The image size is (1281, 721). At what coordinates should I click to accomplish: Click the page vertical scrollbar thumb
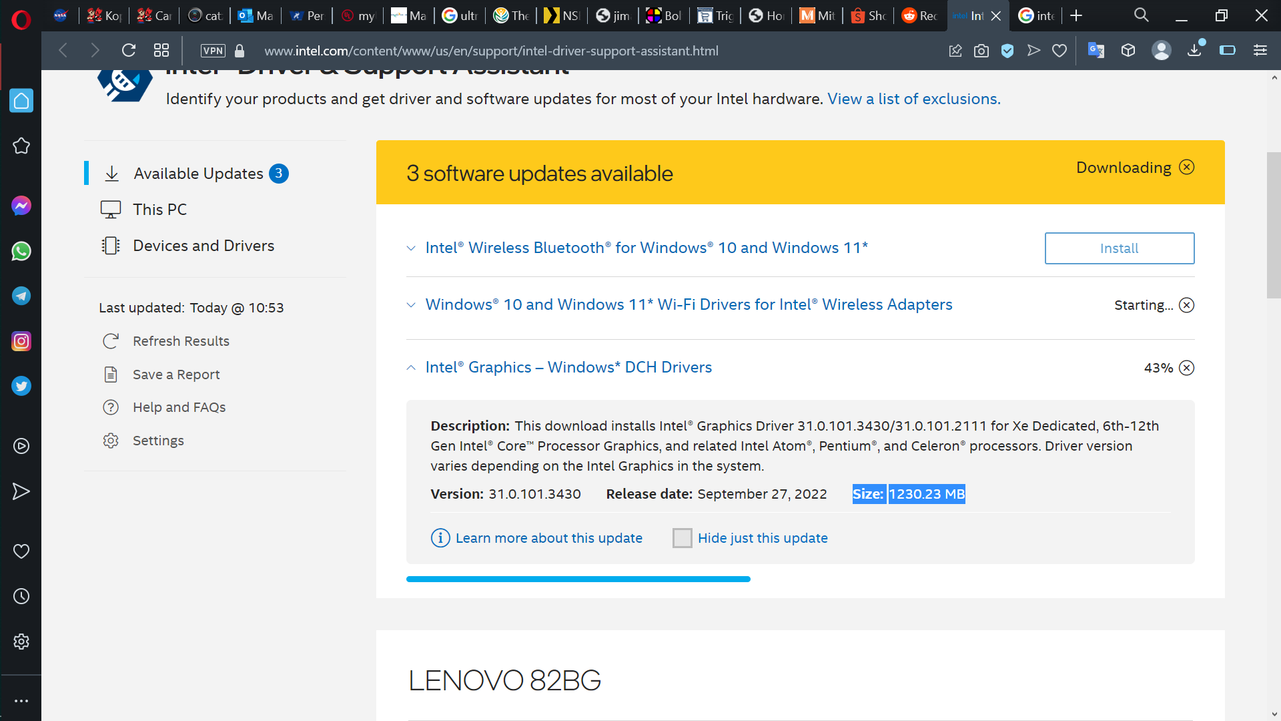(1274, 225)
